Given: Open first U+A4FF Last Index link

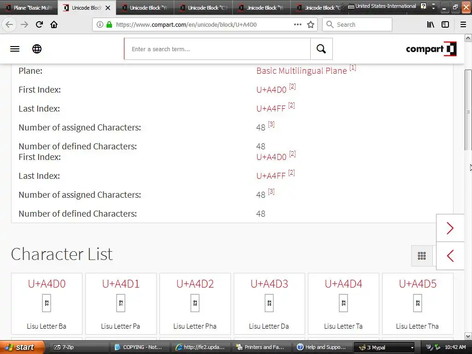Looking at the screenshot, I should pyautogui.click(x=271, y=109).
